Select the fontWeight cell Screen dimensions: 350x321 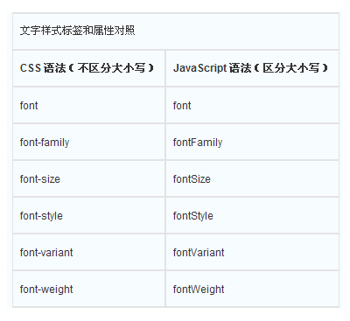(252, 289)
